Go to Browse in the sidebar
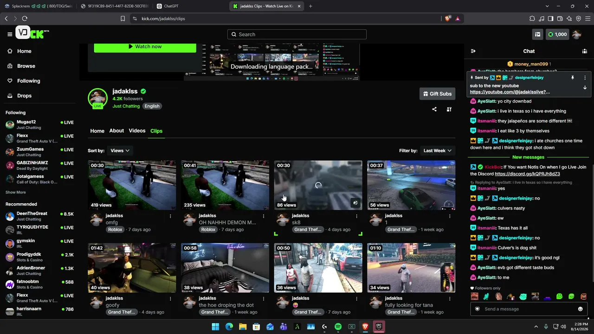The image size is (594, 334). 21,66
